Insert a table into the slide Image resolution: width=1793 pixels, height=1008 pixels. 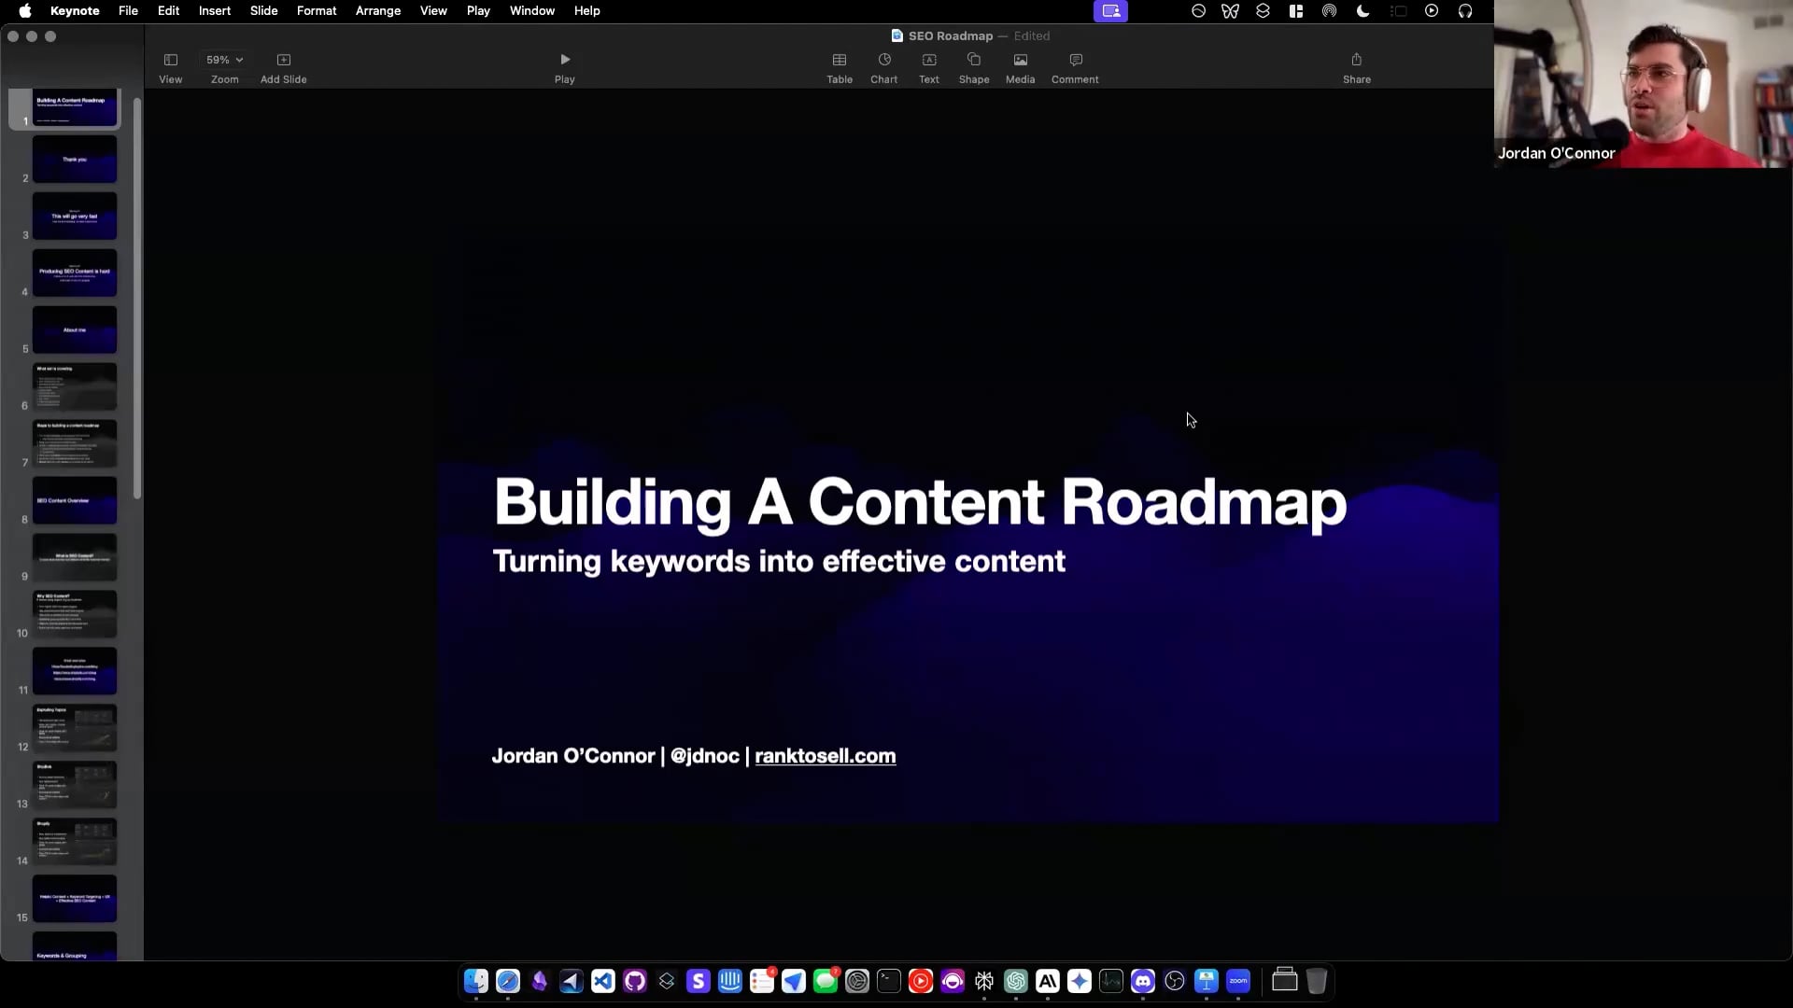tap(839, 66)
